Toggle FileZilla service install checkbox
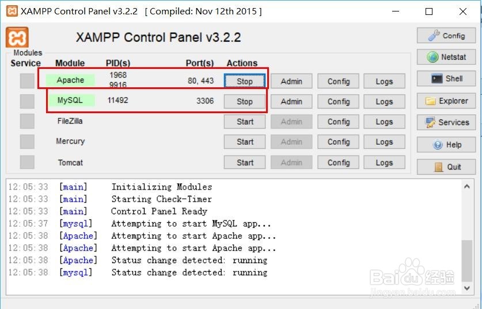The width and height of the screenshot is (482, 309). [27, 121]
